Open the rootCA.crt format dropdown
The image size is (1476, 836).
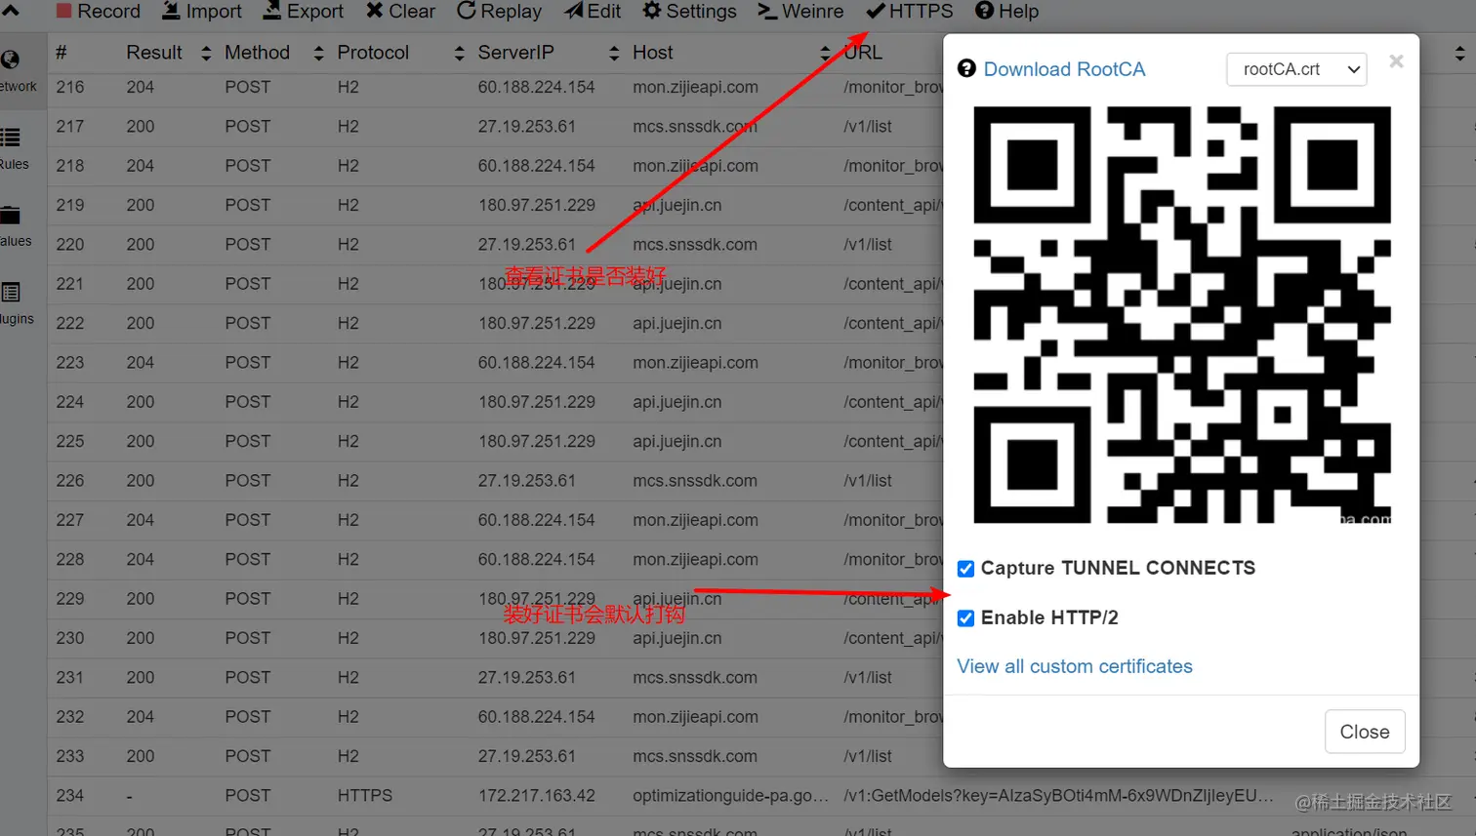tap(1296, 69)
